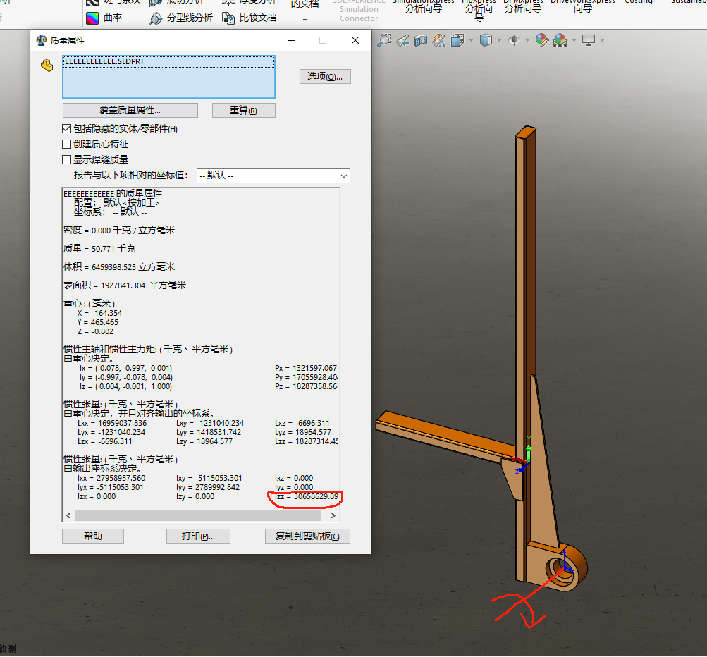707x657 pixels.
Task: Click the Zoom to Area magnifier icon
Action: (x=383, y=41)
